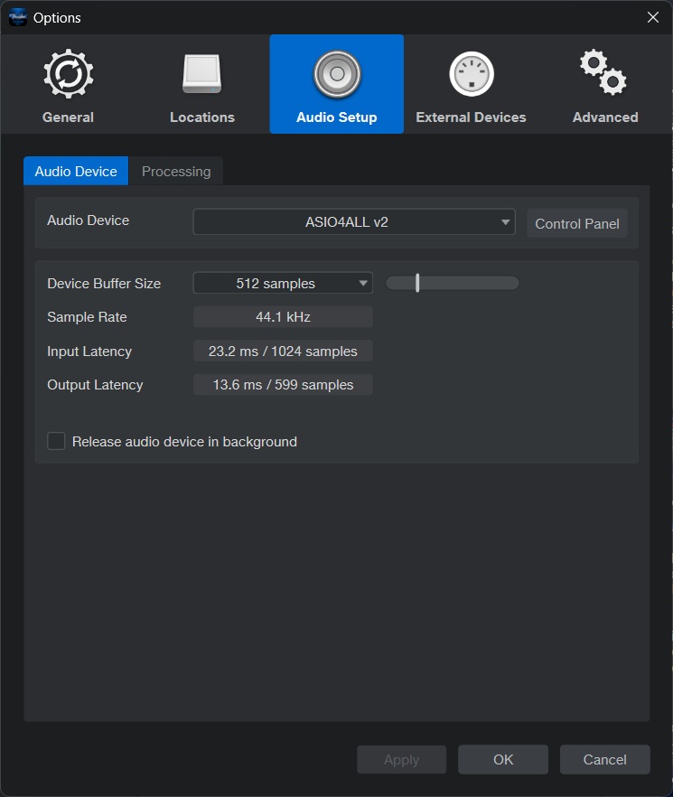Viewport: 673px width, 797px height.
Task: Expand the Device Buffer Size dropdown
Action: click(x=283, y=283)
